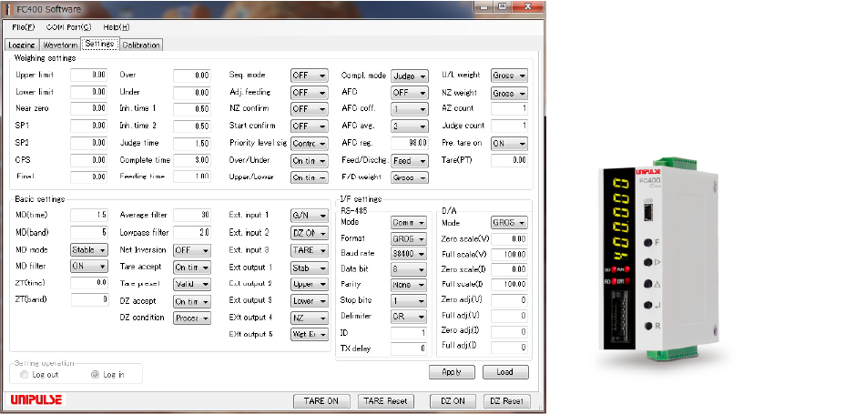Click the DZ ON button
This screenshot has width=855, height=414.
click(453, 401)
